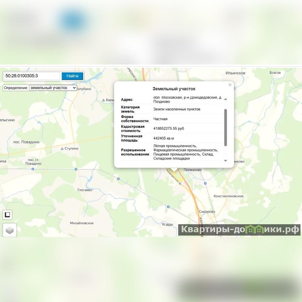Click the Квартиры-домики.рф watermark link
Viewport: 302px width, 302px height.
coord(239,230)
